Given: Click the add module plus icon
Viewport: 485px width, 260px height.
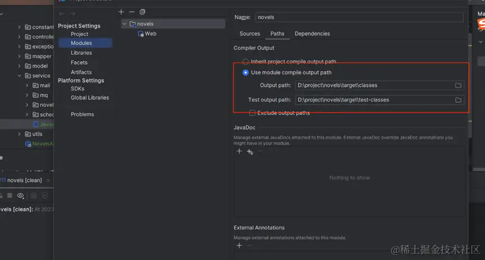Looking at the screenshot, I should pos(121,12).
